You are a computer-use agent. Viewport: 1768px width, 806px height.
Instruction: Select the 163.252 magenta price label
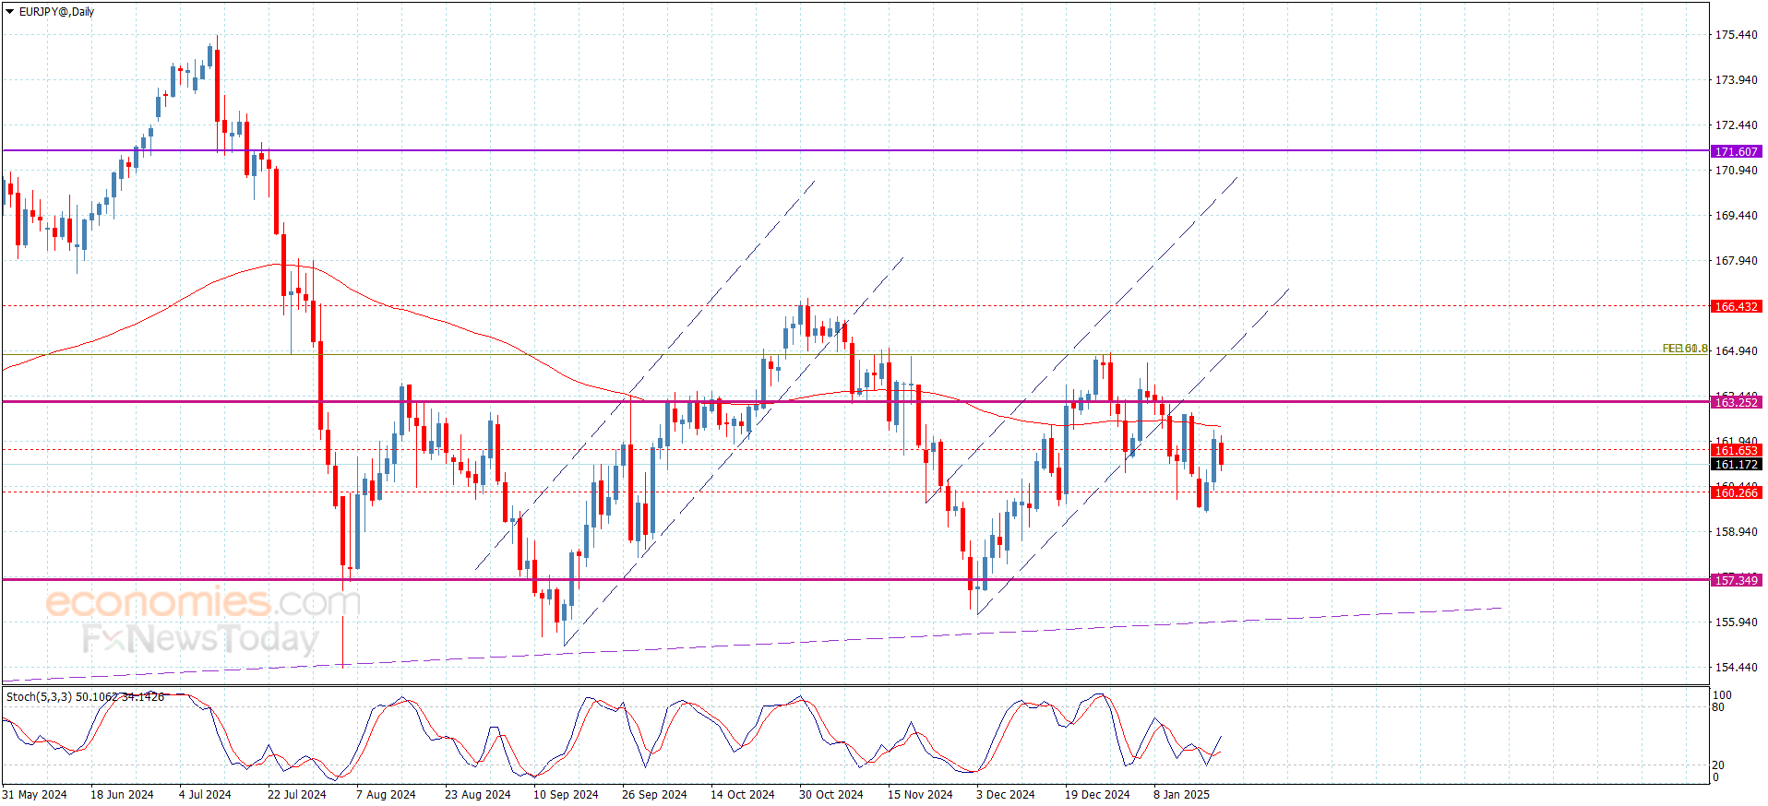[x=1736, y=402]
